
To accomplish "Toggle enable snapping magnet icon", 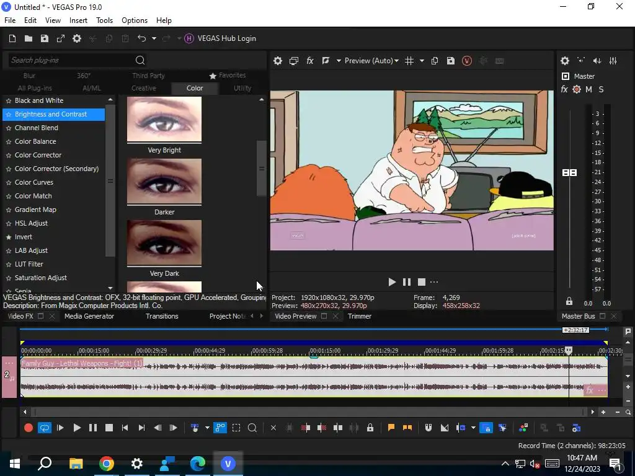I will point(428,428).
